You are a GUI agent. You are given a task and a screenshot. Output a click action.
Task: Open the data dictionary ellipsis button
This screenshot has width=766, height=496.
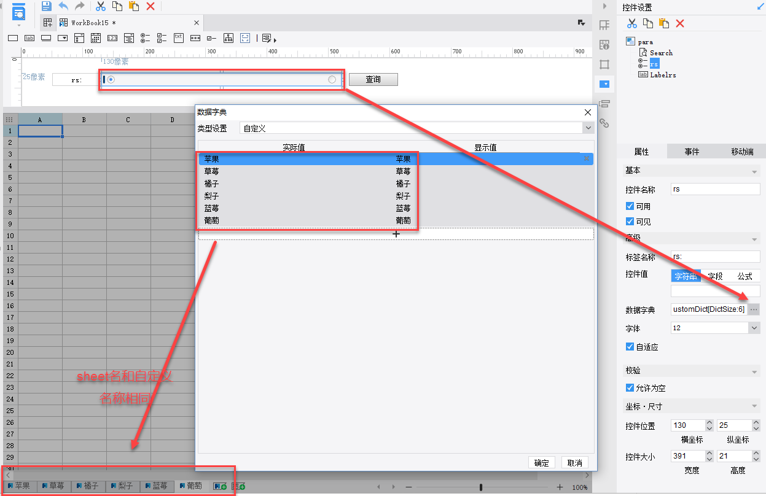tap(754, 309)
